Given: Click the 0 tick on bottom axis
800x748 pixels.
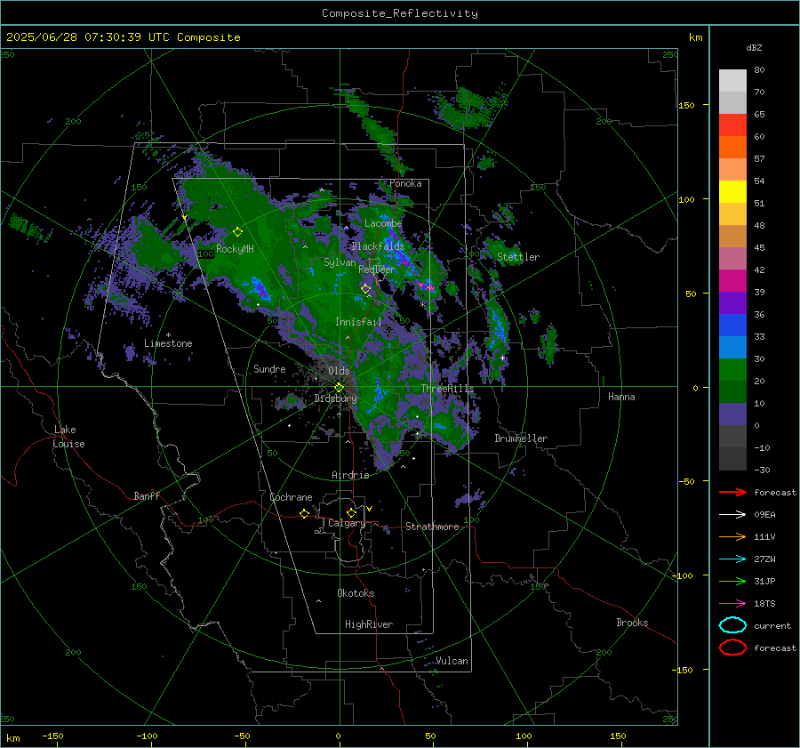Looking at the screenshot, I should [339, 736].
